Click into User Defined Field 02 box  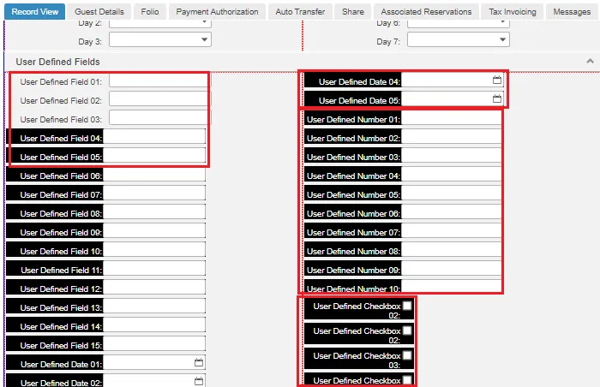[159, 99]
